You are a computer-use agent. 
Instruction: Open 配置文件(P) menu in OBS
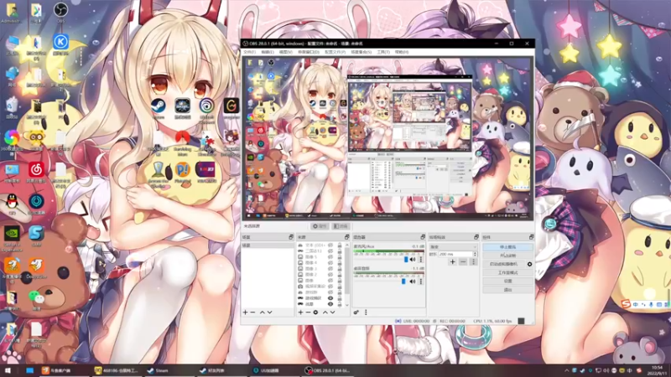click(x=335, y=52)
